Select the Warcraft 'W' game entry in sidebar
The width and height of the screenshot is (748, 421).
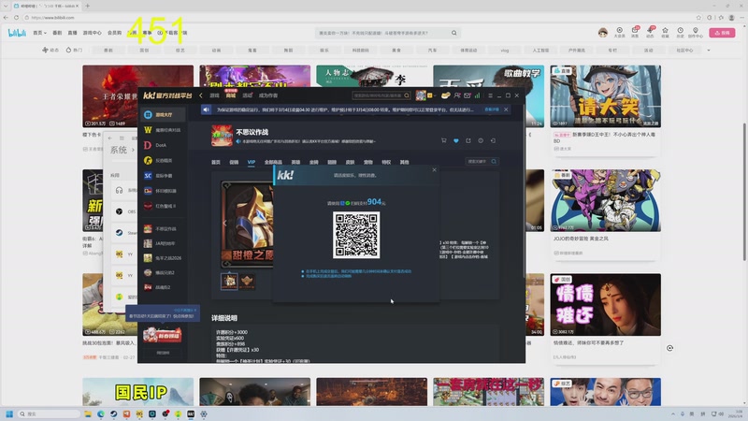162,130
